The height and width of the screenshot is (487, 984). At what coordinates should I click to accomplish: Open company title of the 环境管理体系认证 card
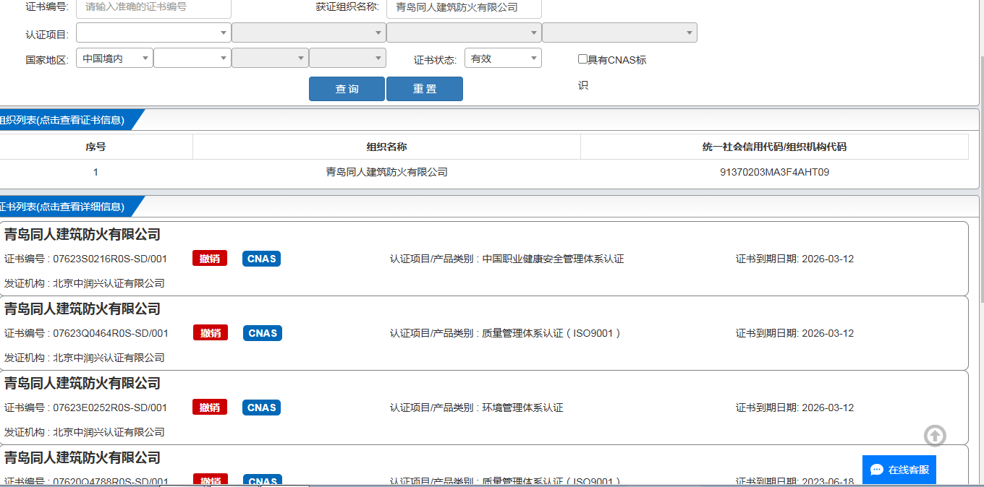pyautogui.click(x=82, y=383)
